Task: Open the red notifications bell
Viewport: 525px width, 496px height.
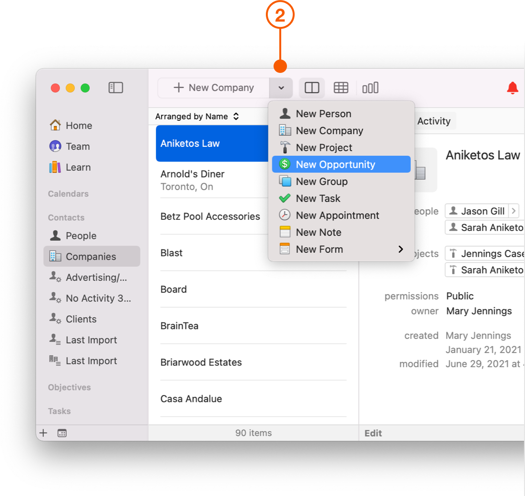Action: pyautogui.click(x=512, y=88)
